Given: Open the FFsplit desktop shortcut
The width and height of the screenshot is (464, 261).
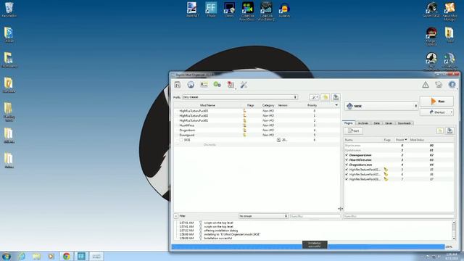Looking at the screenshot, I should click(211, 9).
